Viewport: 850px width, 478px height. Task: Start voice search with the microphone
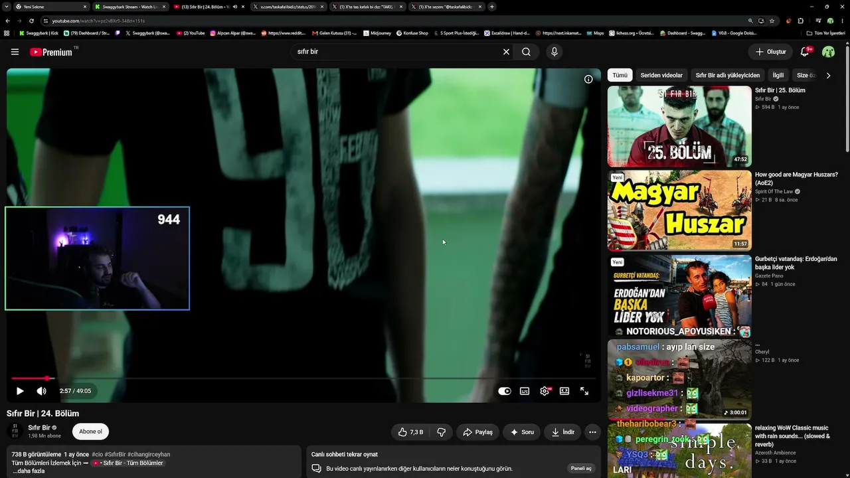(x=554, y=52)
